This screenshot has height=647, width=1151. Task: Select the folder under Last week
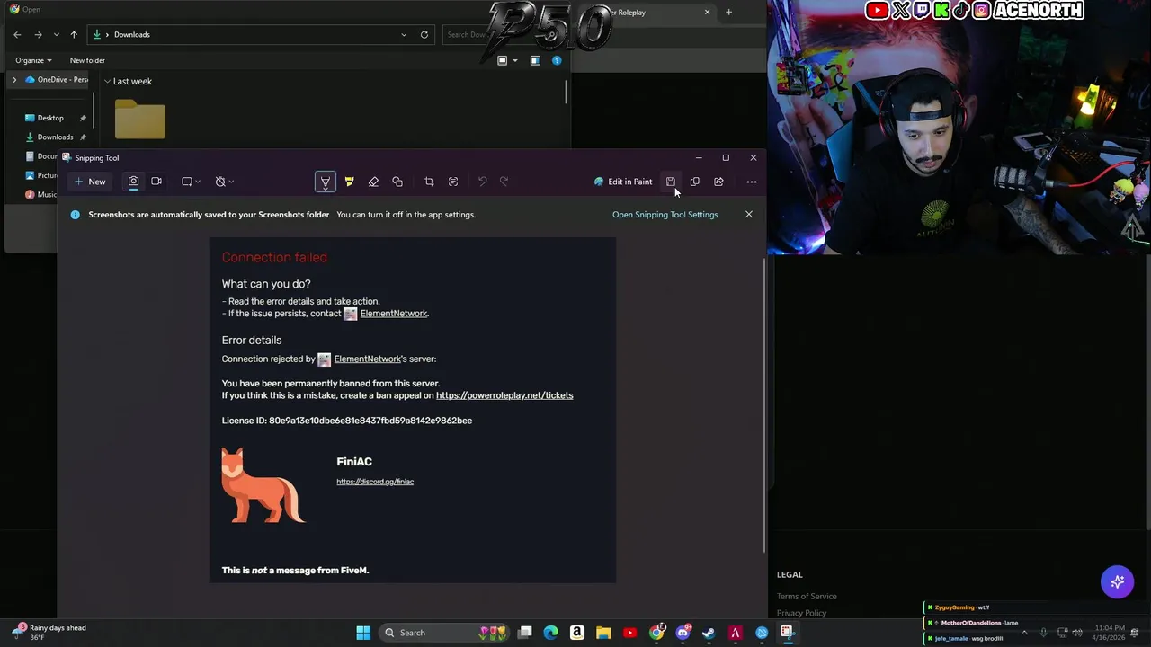click(x=140, y=120)
